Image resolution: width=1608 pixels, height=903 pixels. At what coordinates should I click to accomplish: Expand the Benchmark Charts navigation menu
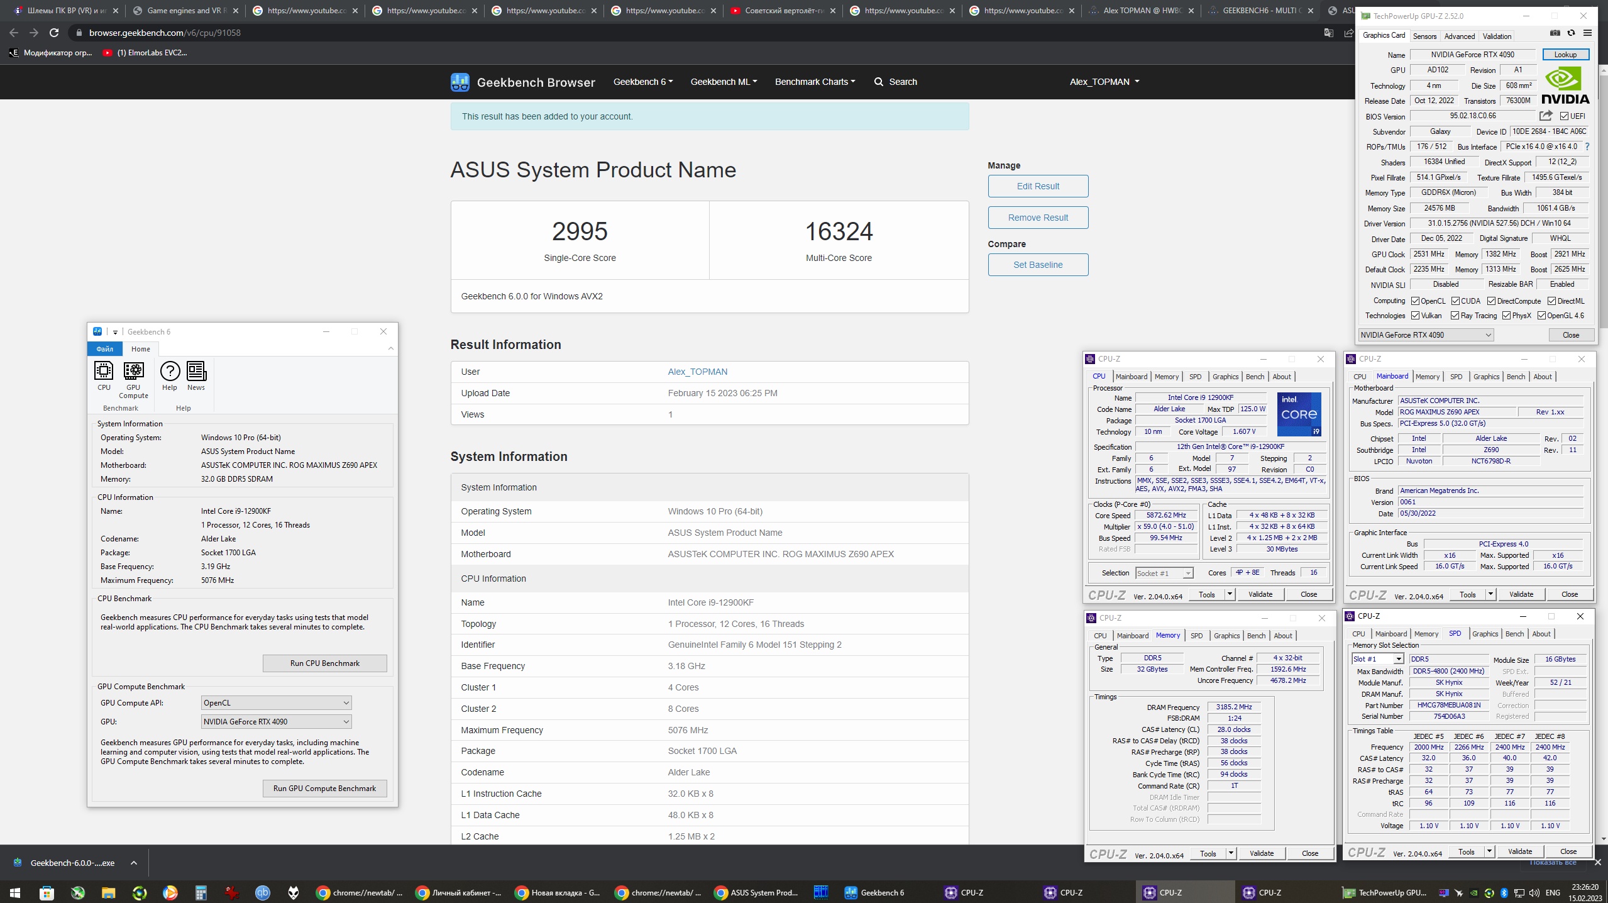tap(815, 82)
